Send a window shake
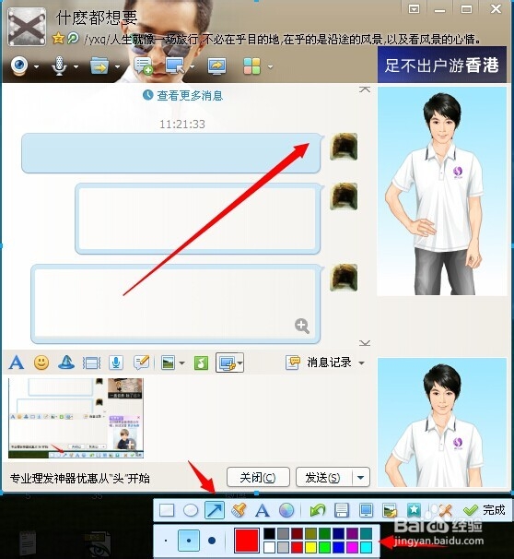The width and height of the screenshot is (514, 559). point(91,363)
